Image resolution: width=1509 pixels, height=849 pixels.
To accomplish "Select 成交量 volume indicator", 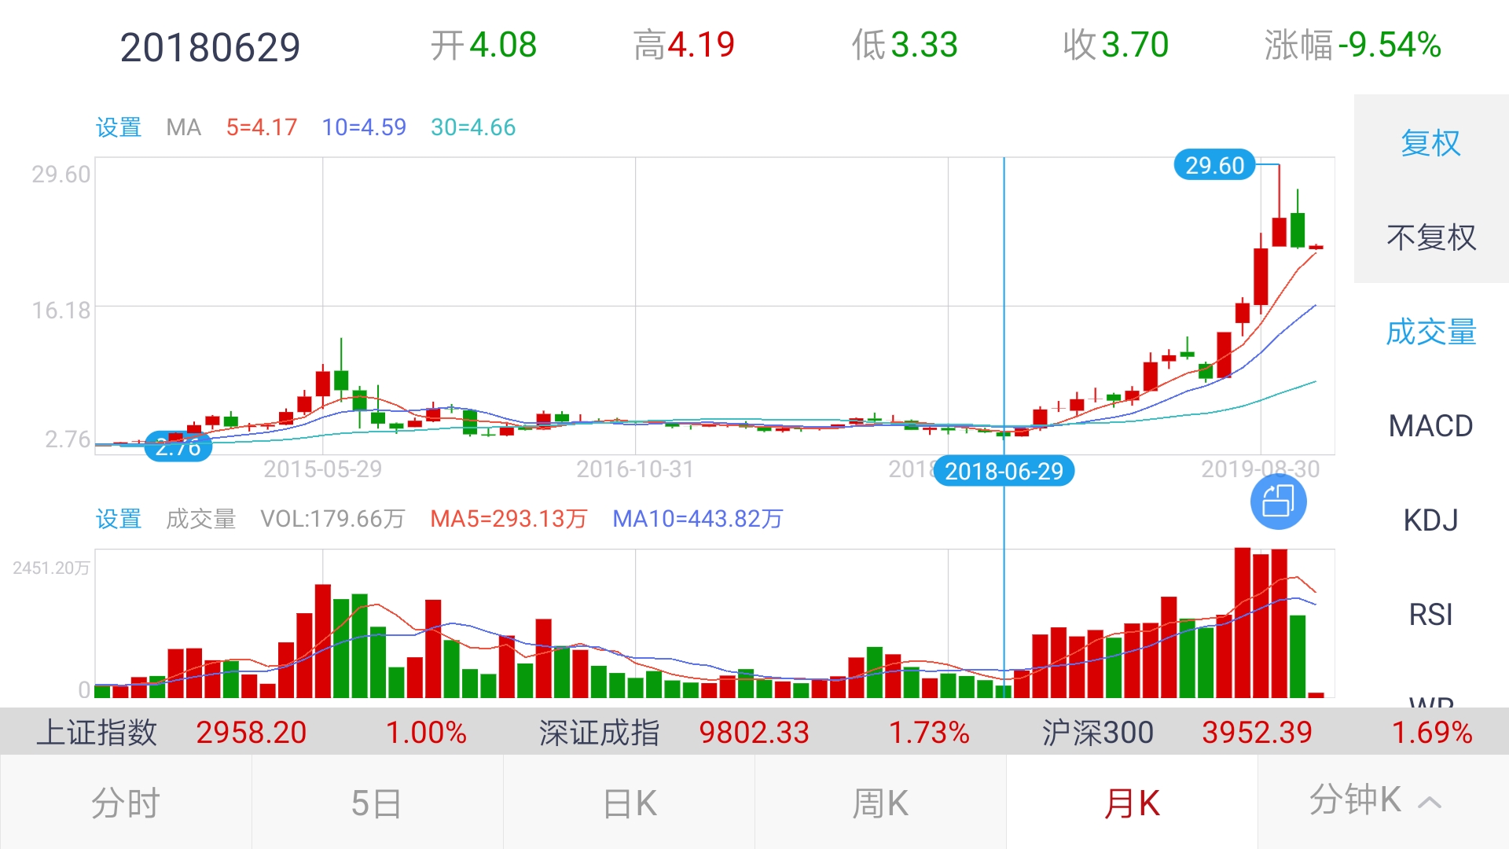I will click(1430, 332).
